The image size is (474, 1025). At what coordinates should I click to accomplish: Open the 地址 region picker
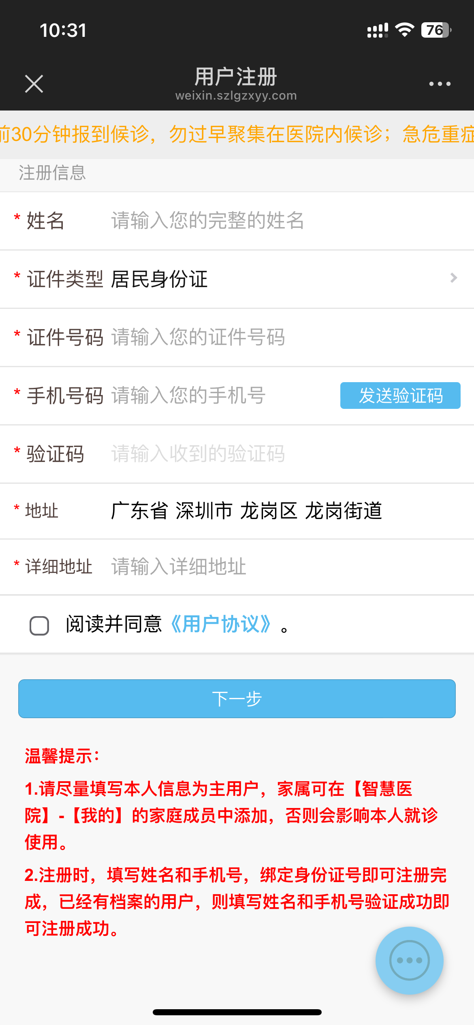(x=246, y=510)
